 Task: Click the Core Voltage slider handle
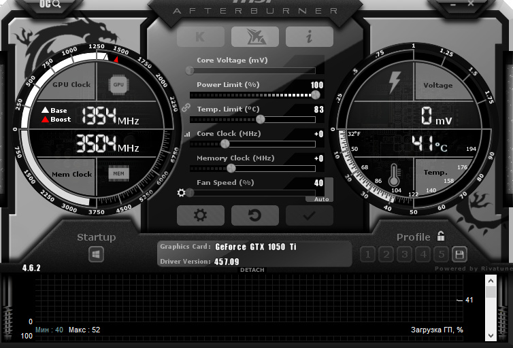190,70
